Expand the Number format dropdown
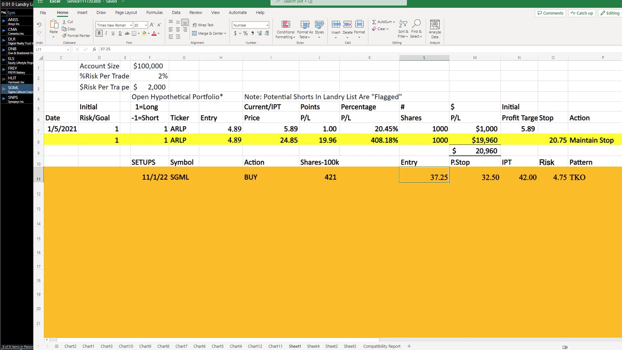This screenshot has height=350, width=622. [x=267, y=25]
